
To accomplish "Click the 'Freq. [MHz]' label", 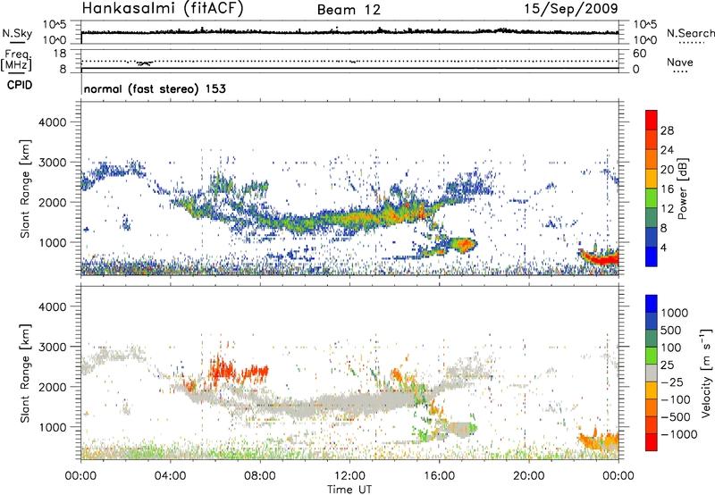I will coord(16,60).
